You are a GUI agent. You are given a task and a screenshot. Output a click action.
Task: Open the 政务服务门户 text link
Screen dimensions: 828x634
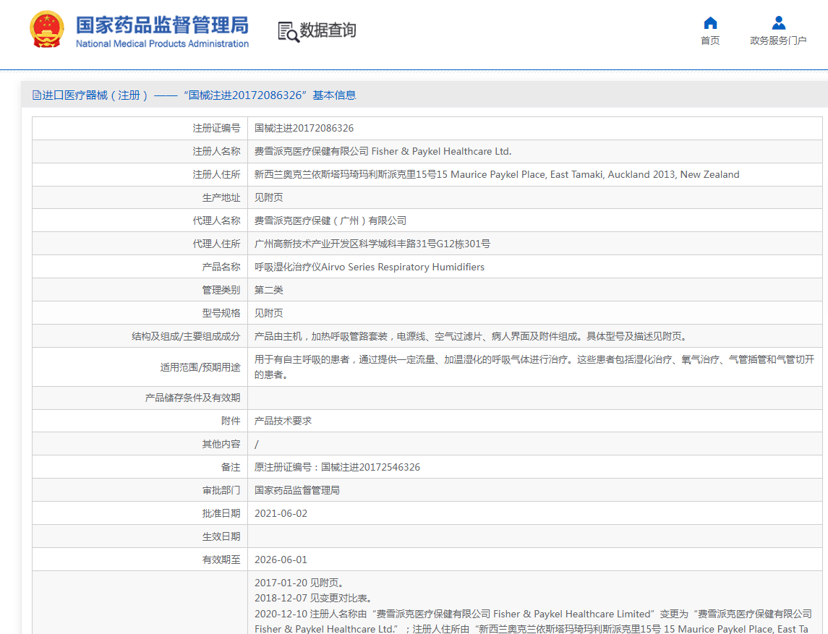pyautogui.click(x=778, y=40)
